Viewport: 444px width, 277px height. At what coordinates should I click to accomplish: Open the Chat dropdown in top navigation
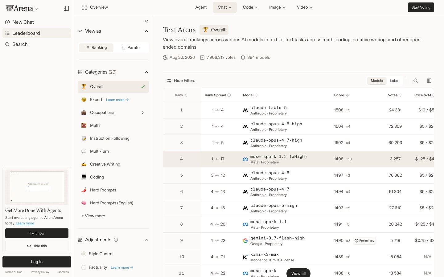[x=225, y=7]
